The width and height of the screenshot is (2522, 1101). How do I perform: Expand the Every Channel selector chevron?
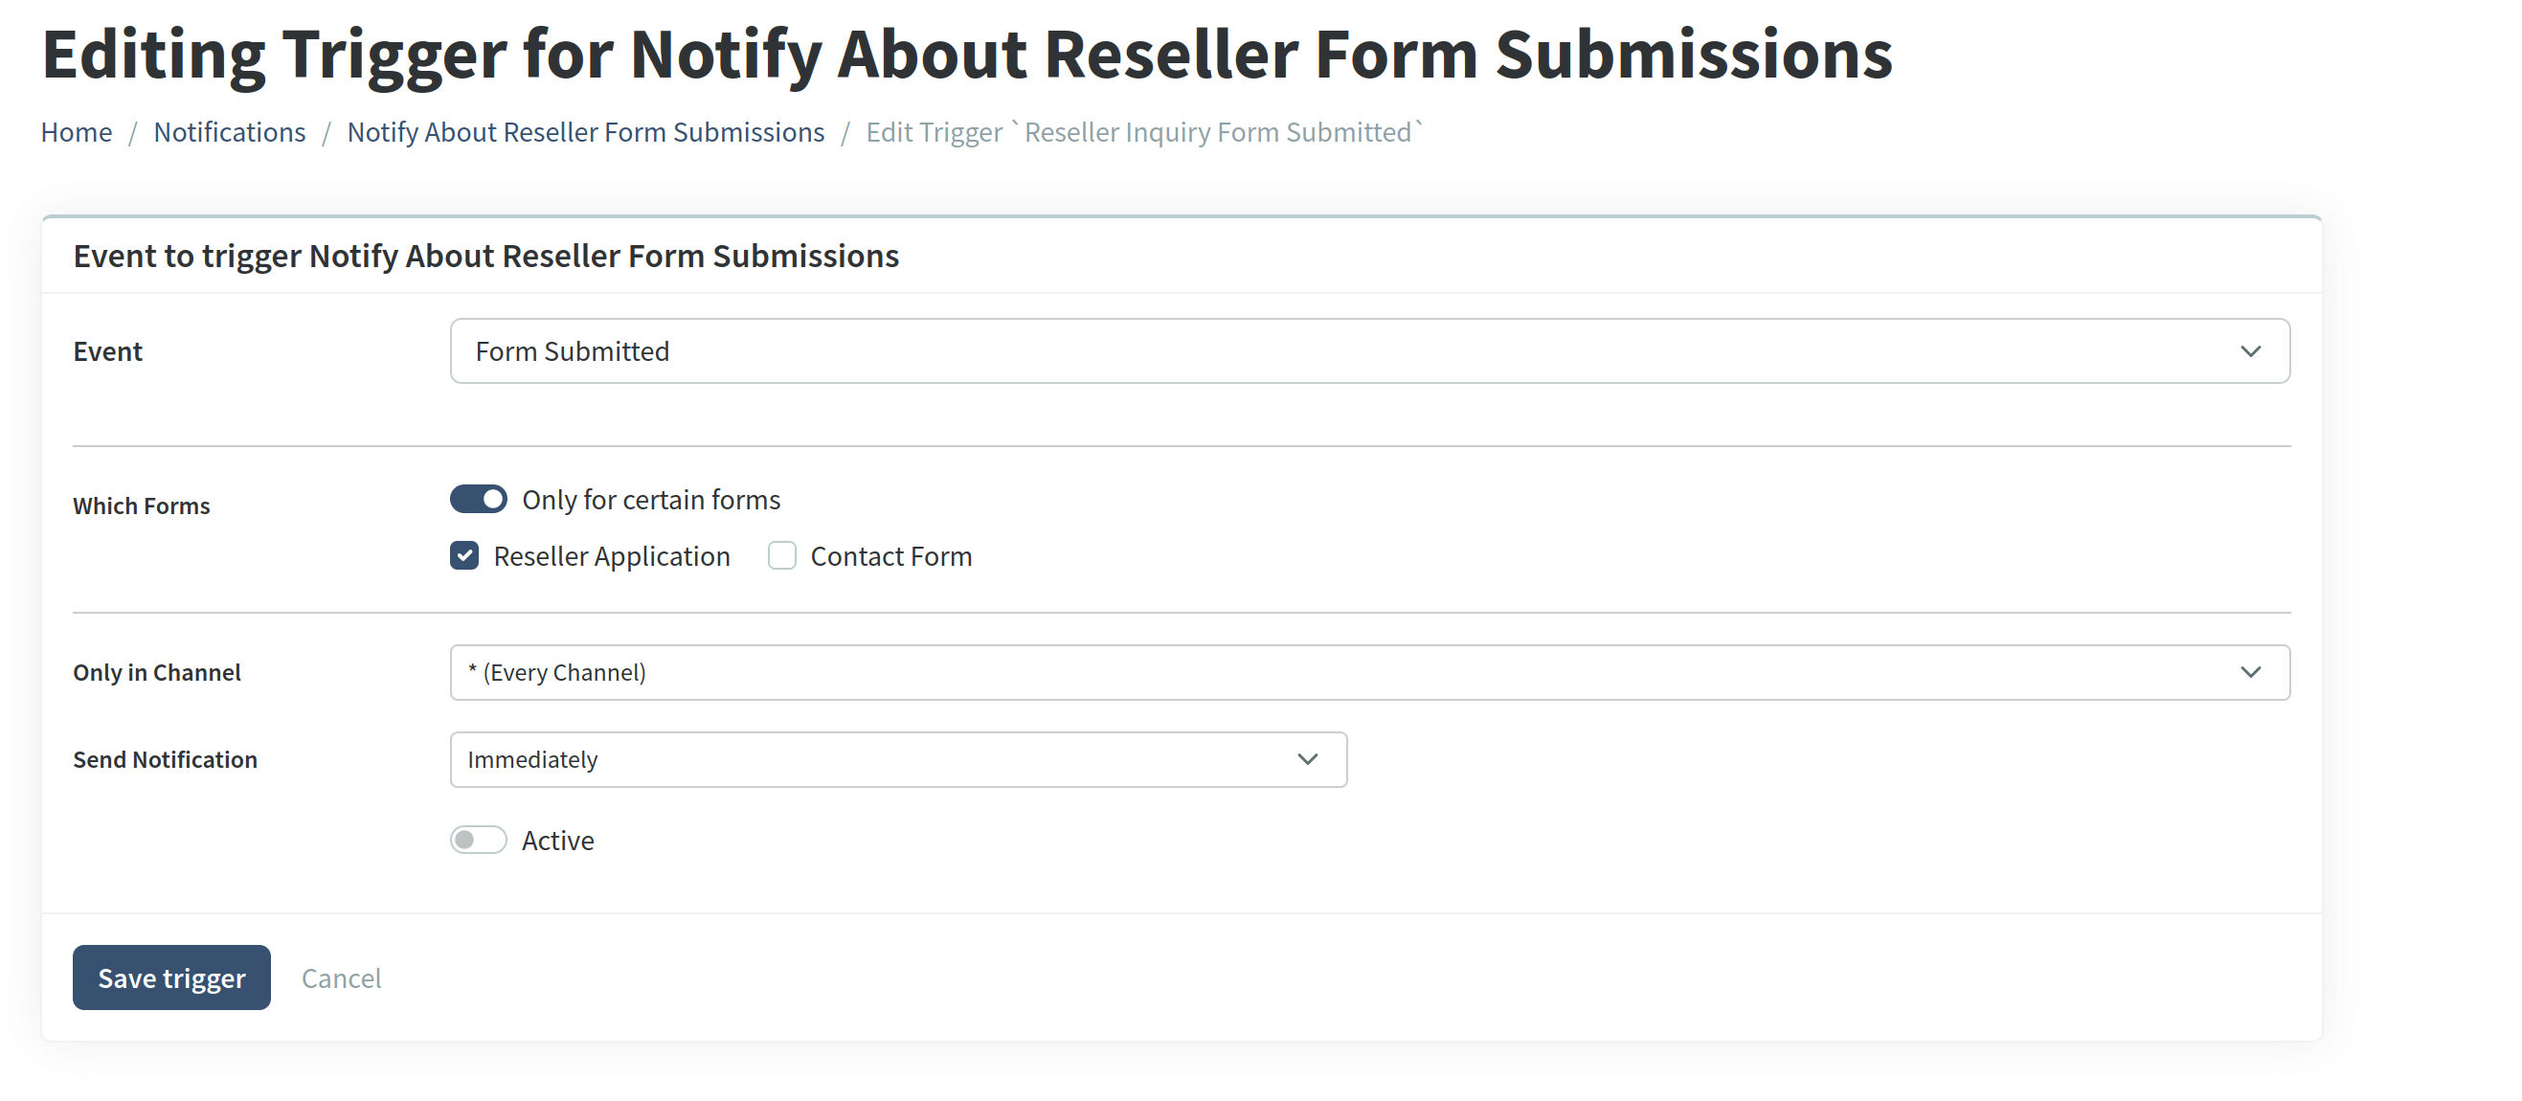[x=2252, y=672]
